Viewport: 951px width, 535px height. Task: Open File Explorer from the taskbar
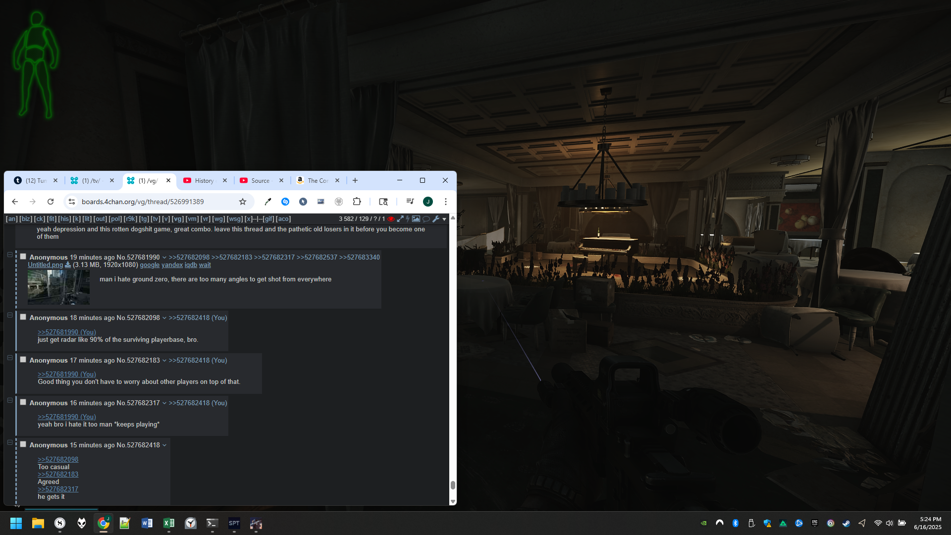click(38, 523)
